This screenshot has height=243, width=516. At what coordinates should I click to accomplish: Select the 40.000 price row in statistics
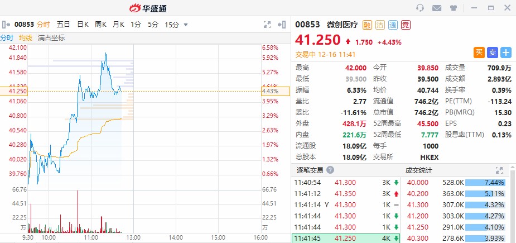click(418, 183)
